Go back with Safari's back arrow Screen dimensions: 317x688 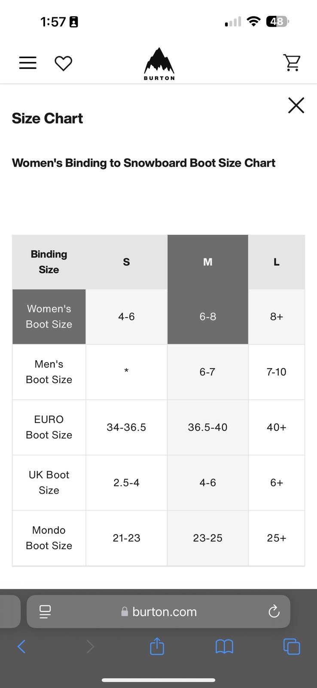(x=21, y=646)
